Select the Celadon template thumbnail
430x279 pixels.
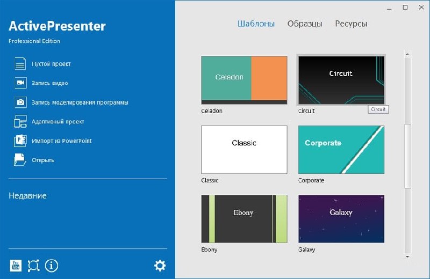click(244, 80)
